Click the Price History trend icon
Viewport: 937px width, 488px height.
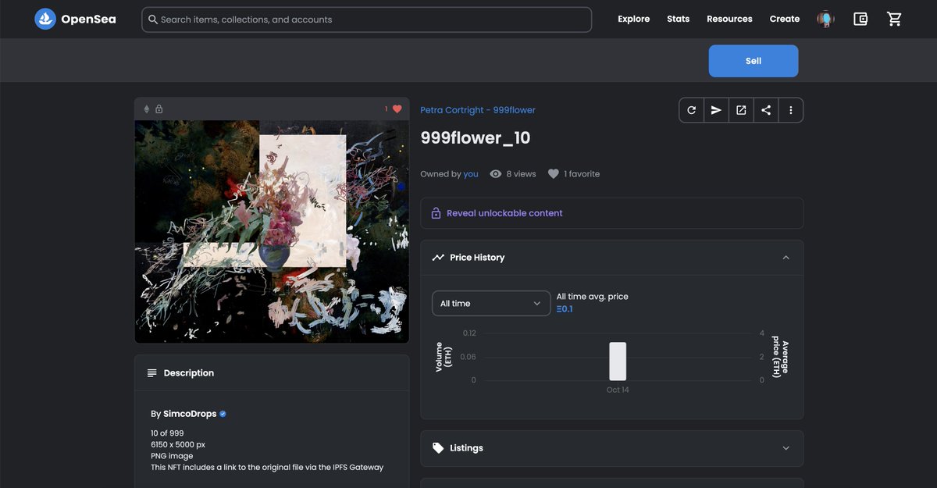[x=438, y=257]
